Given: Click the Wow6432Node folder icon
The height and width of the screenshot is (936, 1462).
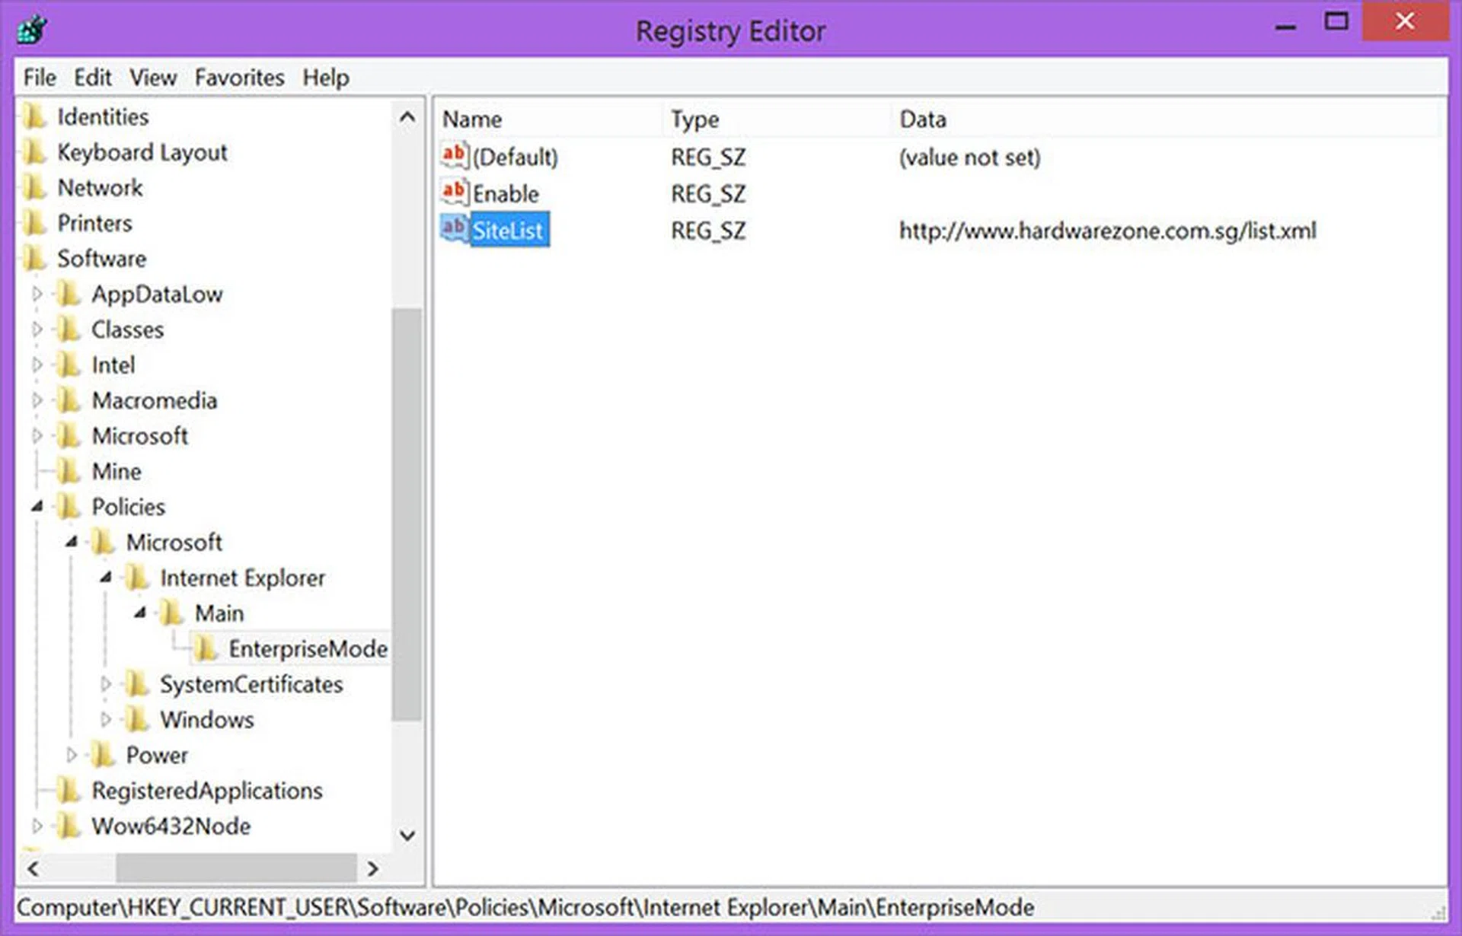Looking at the screenshot, I should 69,826.
